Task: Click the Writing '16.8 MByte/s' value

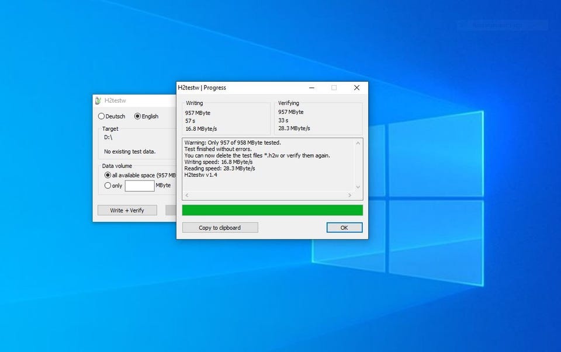Action: pyautogui.click(x=201, y=128)
